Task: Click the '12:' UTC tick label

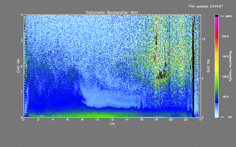Action: click(112, 120)
